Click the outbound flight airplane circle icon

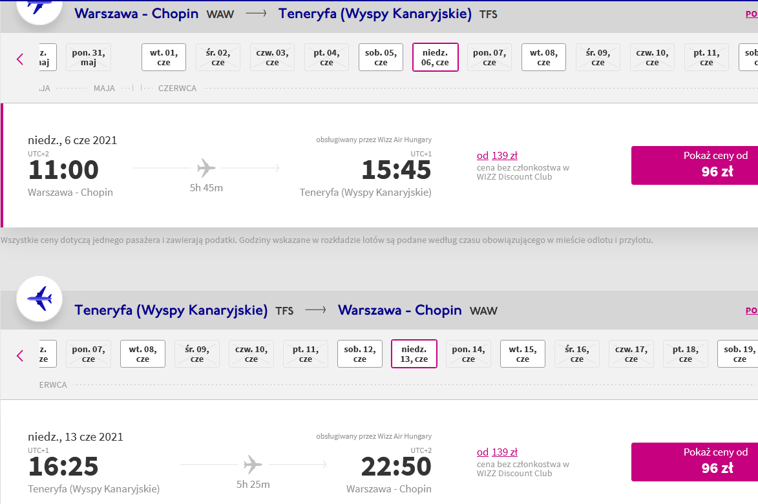(39, 8)
